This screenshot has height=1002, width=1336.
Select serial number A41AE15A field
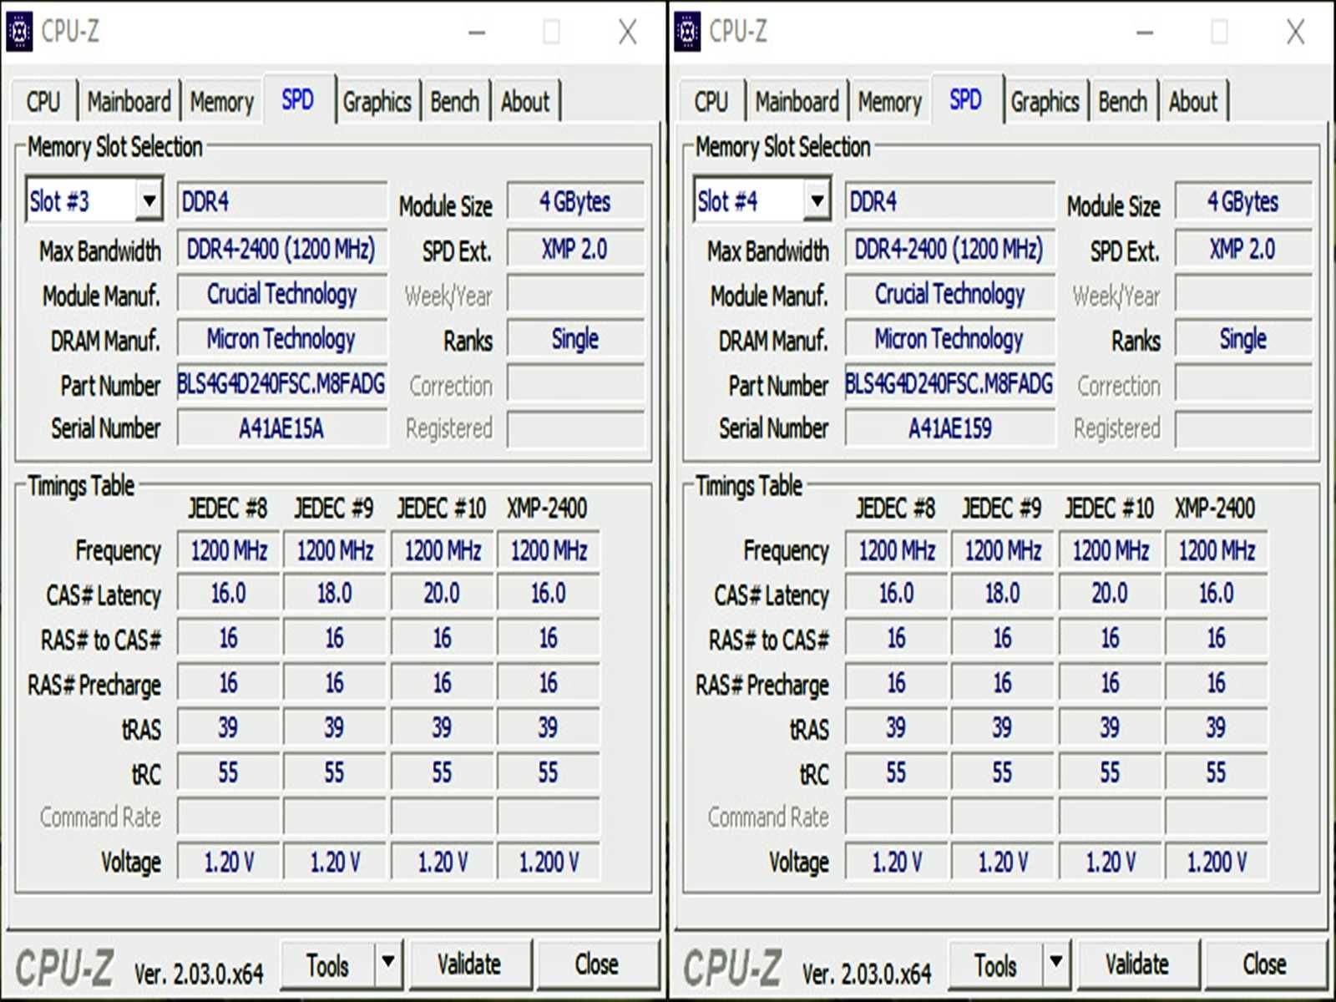pos(282,428)
